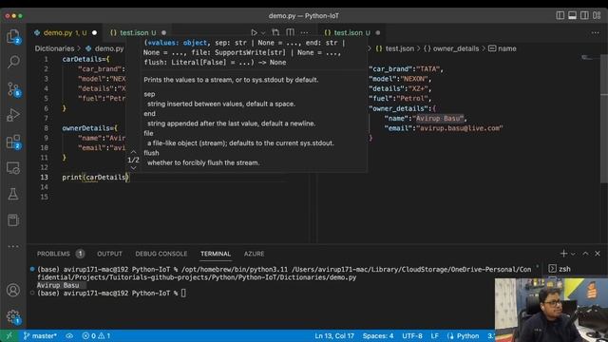Viewport: 608px width, 342px height.
Task: Open Source Control view in activity bar
Action: [x=13, y=89]
